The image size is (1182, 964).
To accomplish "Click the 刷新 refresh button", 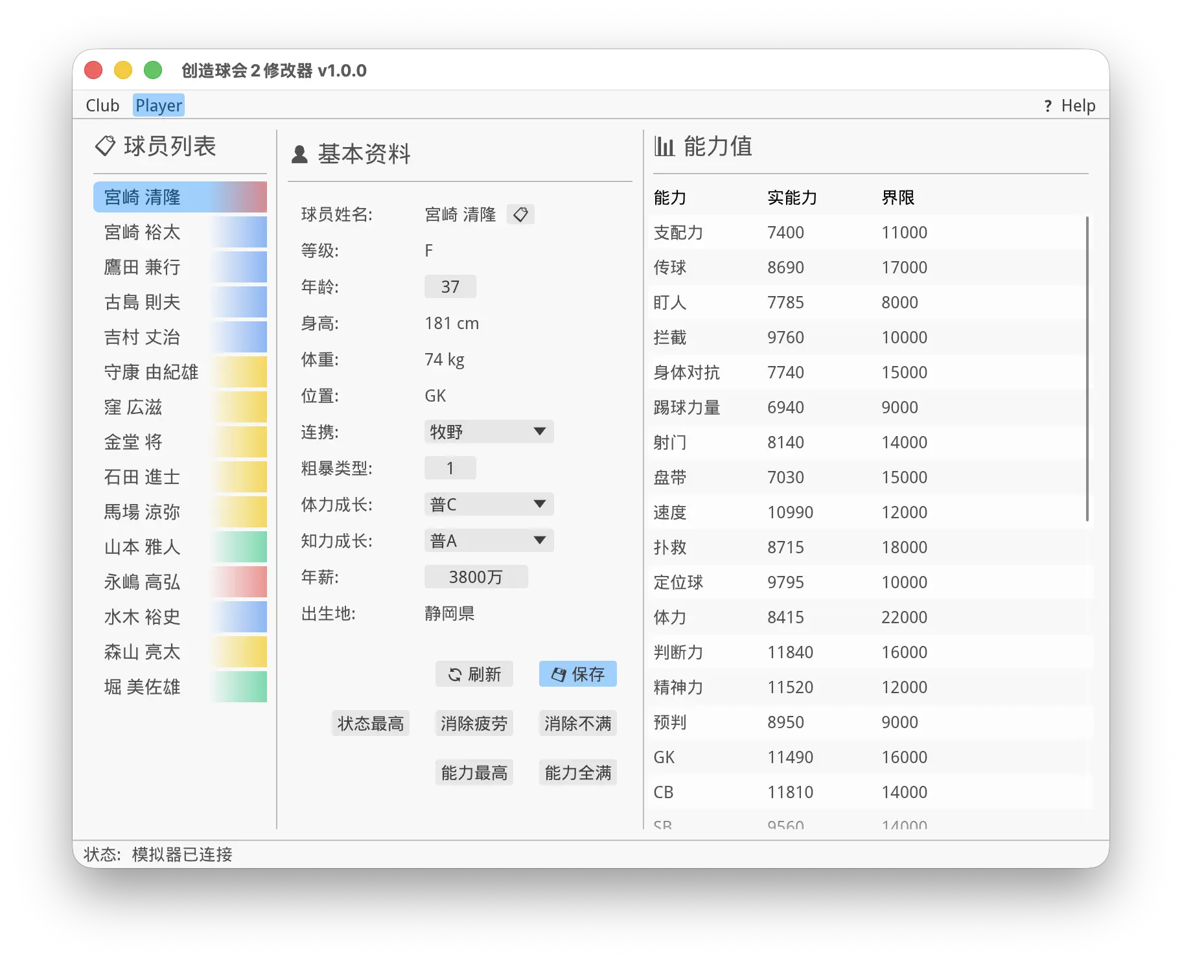I will tap(474, 674).
